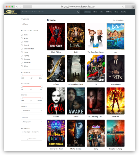Select the R age rating
Image resolution: width=139 pixels, height=155 pixels.
pyautogui.click(x=32, y=132)
